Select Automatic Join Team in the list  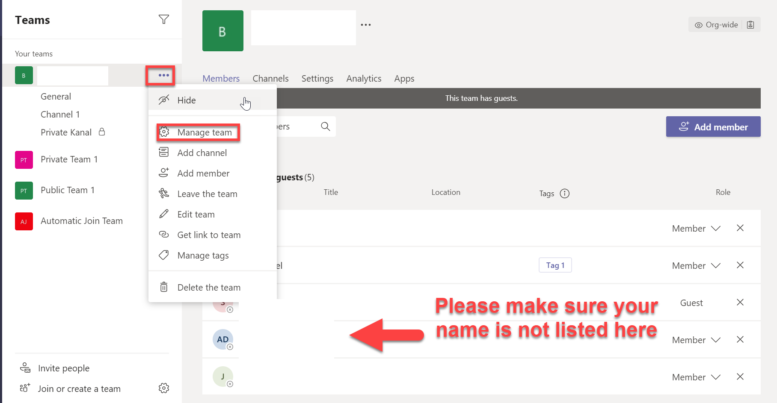pos(82,221)
